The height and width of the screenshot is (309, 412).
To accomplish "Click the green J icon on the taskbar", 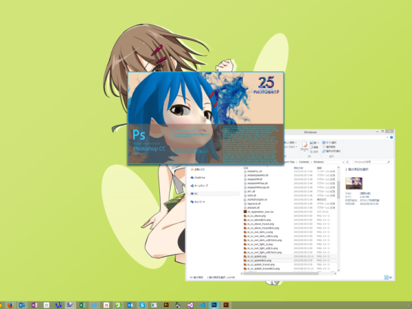I will coord(118,305).
